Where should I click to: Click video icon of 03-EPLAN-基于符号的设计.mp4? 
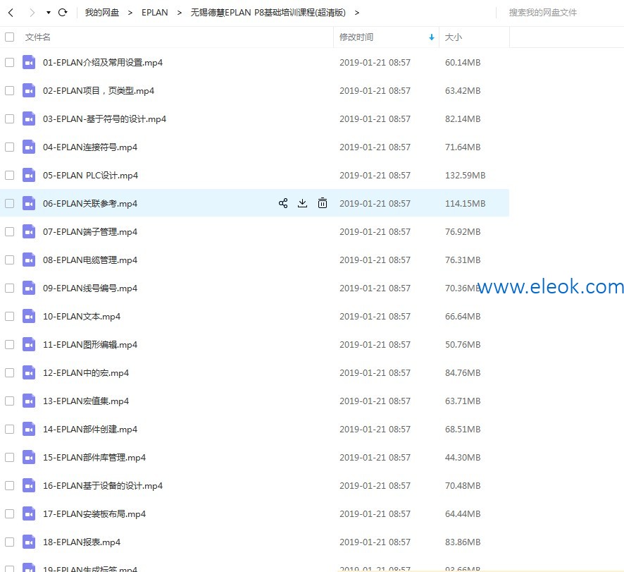pos(29,118)
